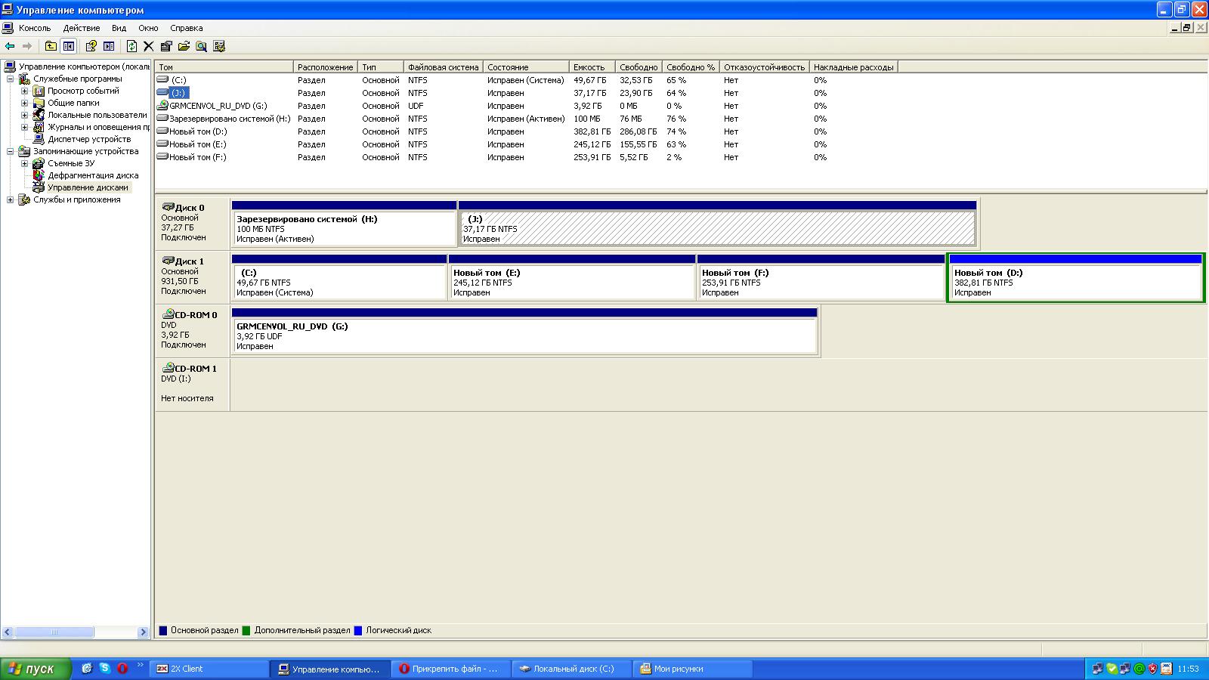This screenshot has width=1209, height=680.
Task: Toggle the action pane toolbar icon
Action: point(109,46)
